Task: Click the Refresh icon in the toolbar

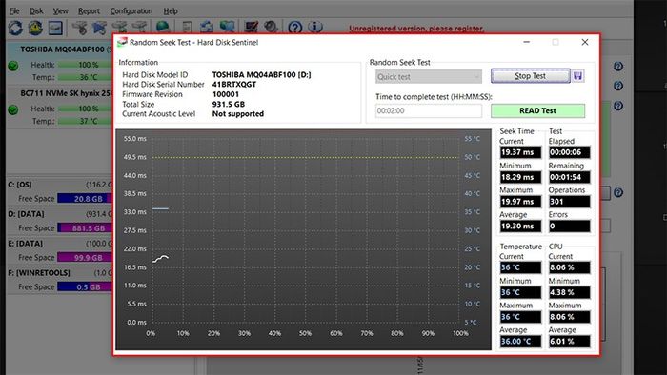Action: pyautogui.click(x=16, y=28)
